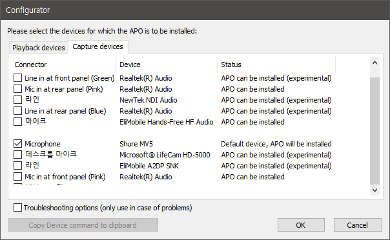This screenshot has width=390, height=240.
Task: Check Mic in at rear panel (Pink) checkbox
Action: coord(17,89)
